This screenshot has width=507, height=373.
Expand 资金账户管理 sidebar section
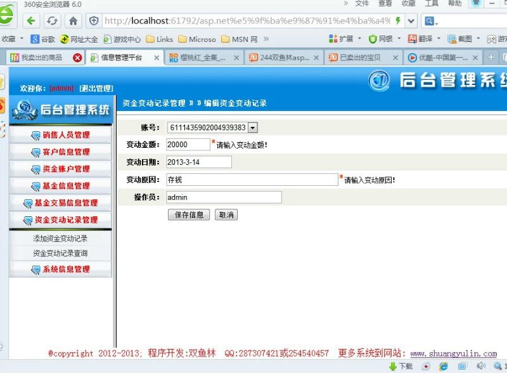point(60,169)
